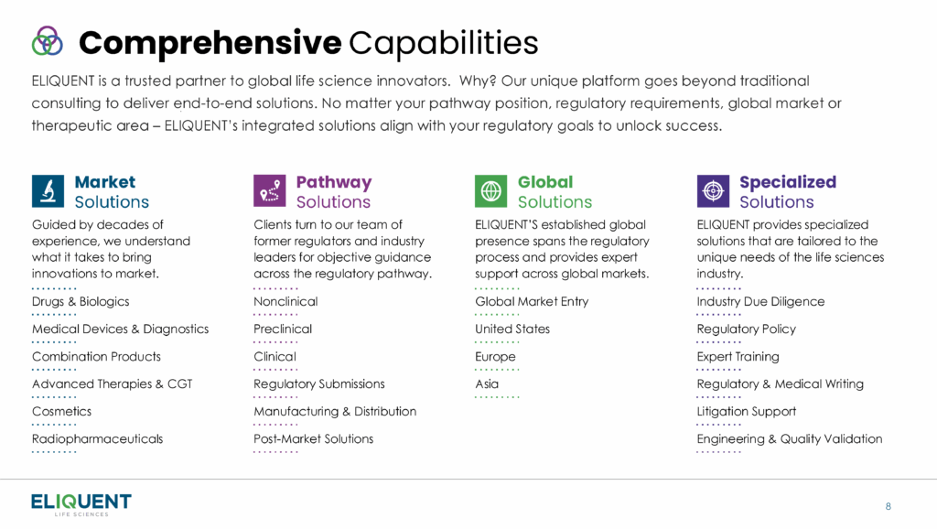Image resolution: width=937 pixels, height=529 pixels.
Task: Click the three-ring logo beside the title
Action: (x=48, y=41)
